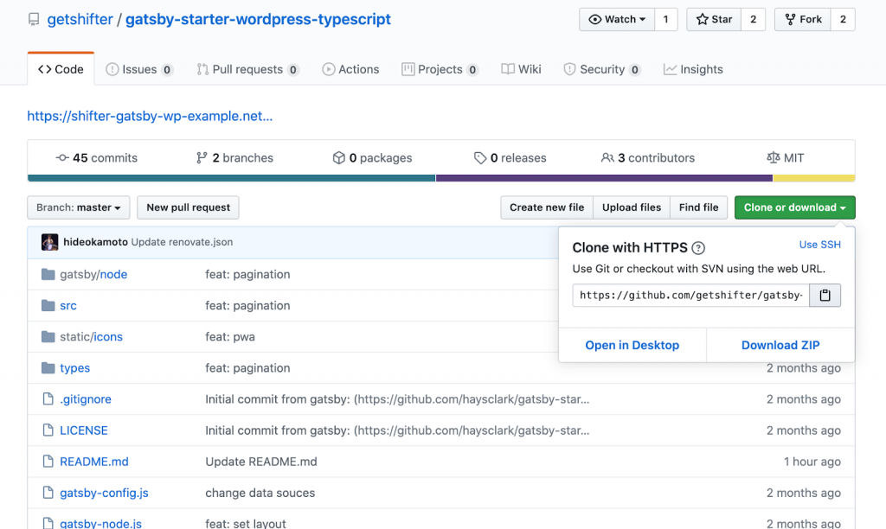Screen dimensions: 886x529
Task: Click the file icon next to gatsby-config.js
Action: pyautogui.click(x=48, y=493)
